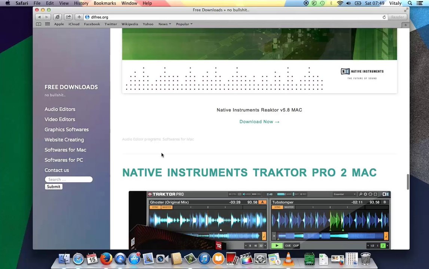Open the History menu
The height and width of the screenshot is (269, 429).
tap(81, 3)
